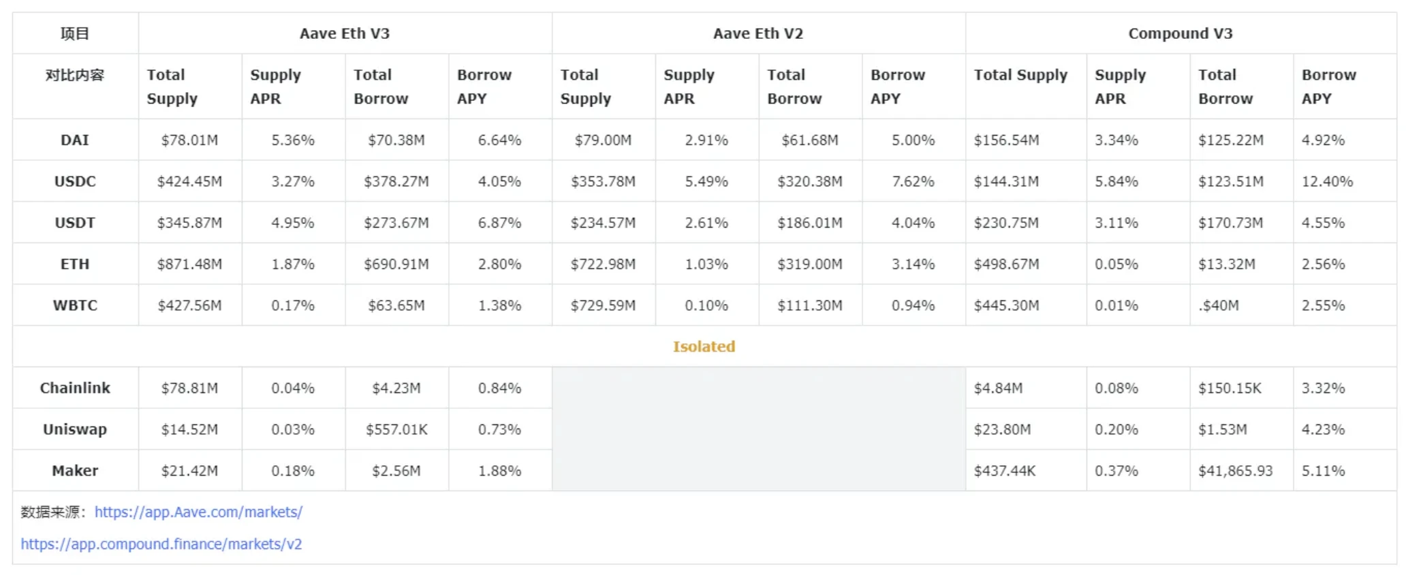The image size is (1406, 575).
Task: Click the Compound V3 column header
Action: [1181, 33]
